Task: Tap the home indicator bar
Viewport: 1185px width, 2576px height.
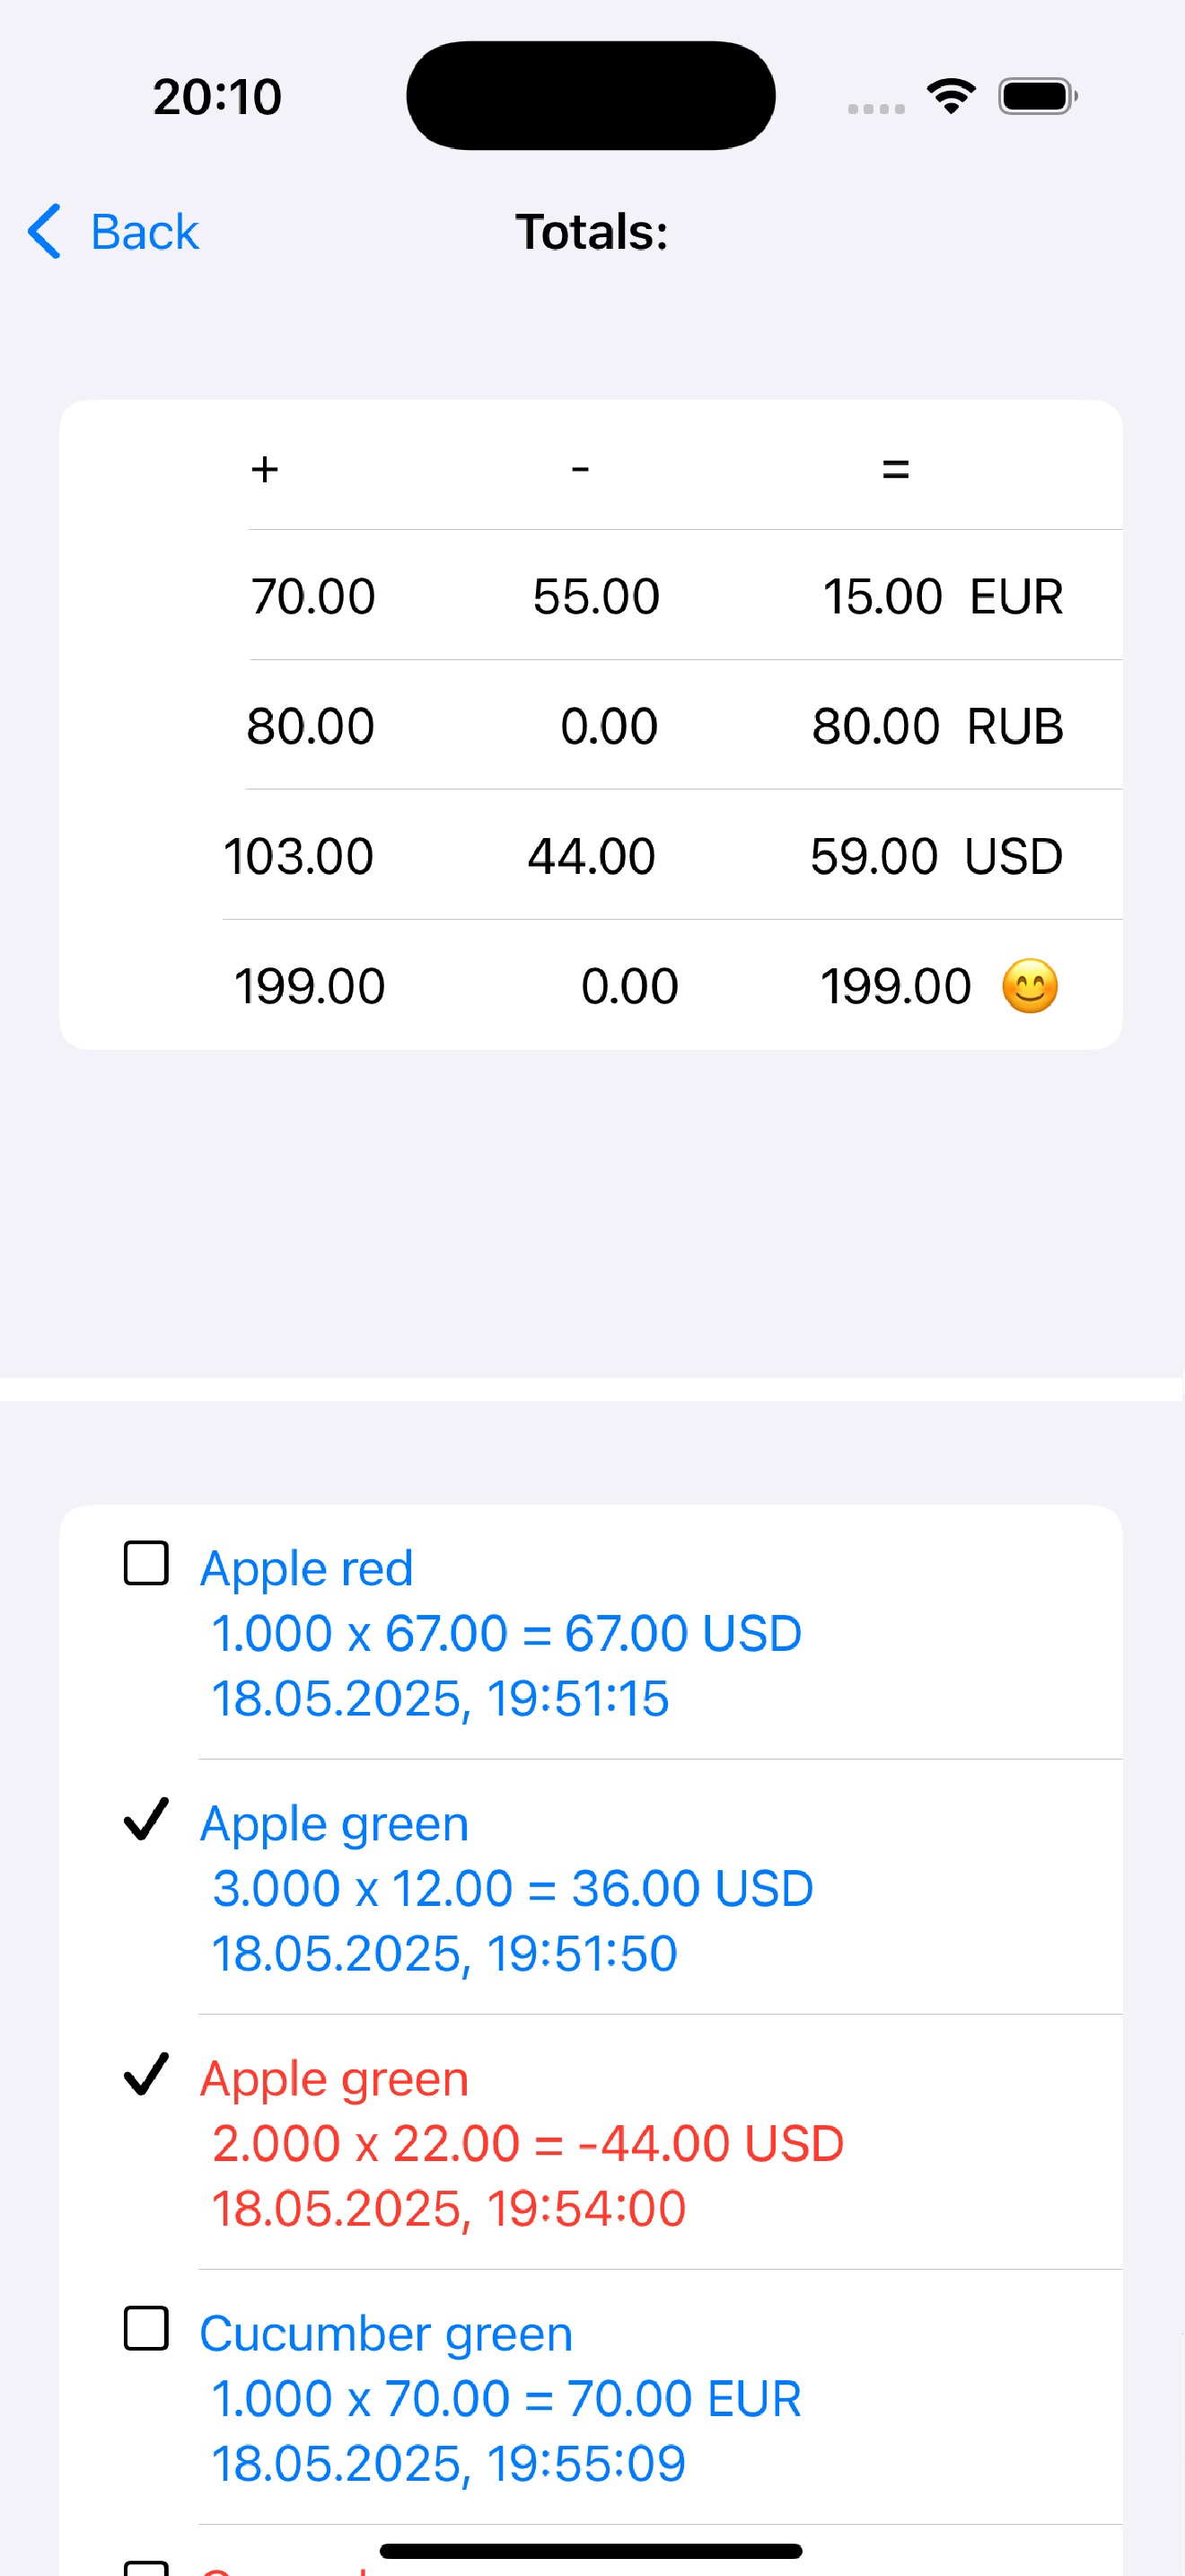Action: [x=591, y=2551]
